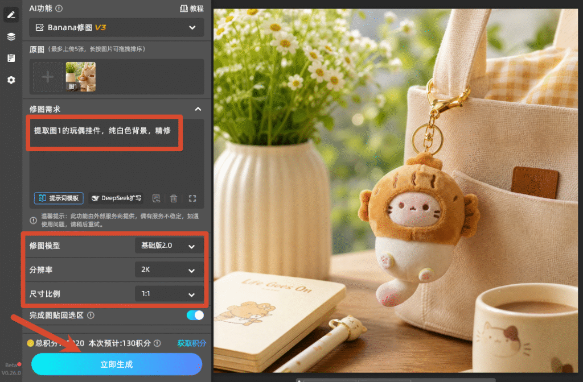This screenshot has height=382, width=583.
Task: Select the pencil edit icon in sidebar
Action: (x=11, y=15)
